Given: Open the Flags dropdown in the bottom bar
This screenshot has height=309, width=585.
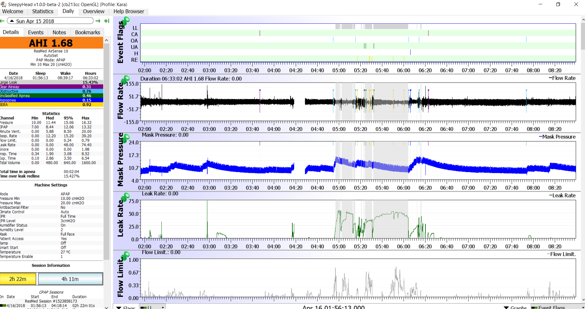Looking at the screenshot, I should click(126, 307).
